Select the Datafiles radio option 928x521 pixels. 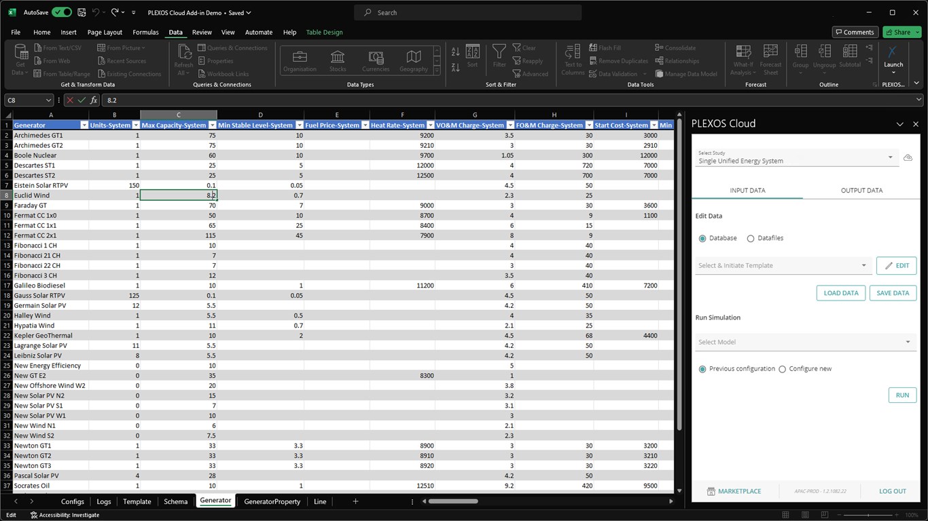751,238
